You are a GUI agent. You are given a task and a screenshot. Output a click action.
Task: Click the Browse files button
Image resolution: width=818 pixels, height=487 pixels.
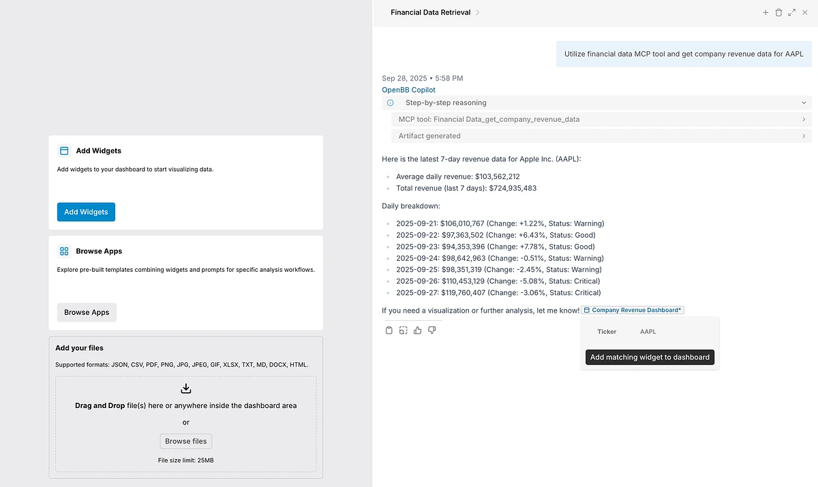(185, 441)
